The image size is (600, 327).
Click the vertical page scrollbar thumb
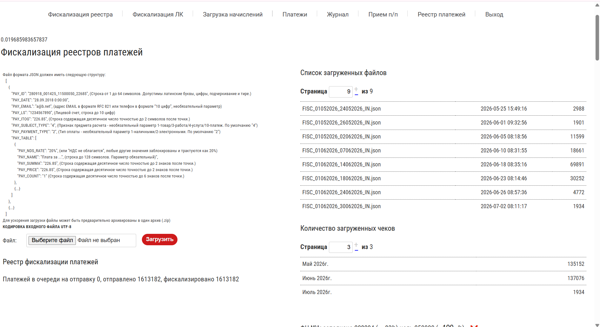(597, 37)
